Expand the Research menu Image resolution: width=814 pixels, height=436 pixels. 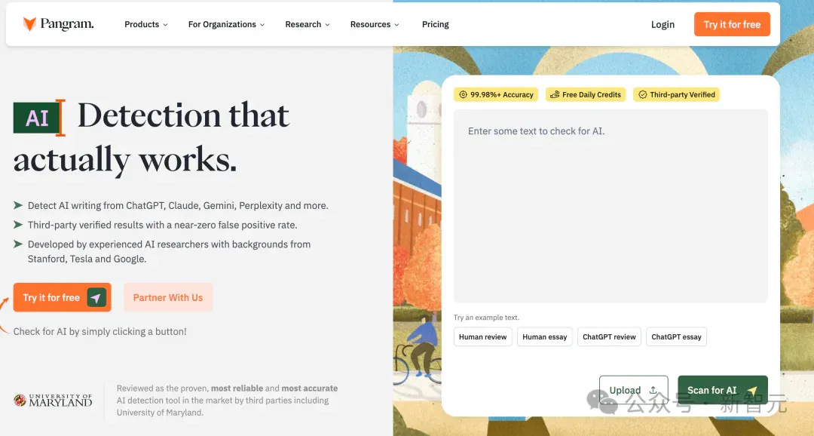(308, 24)
